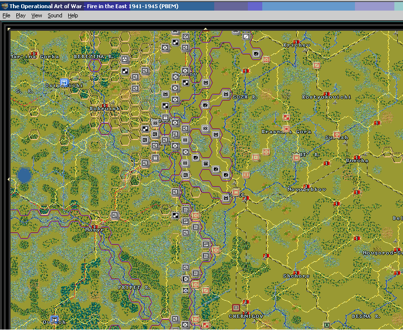Open the Play menu
The height and width of the screenshot is (330, 403).
coord(21,15)
